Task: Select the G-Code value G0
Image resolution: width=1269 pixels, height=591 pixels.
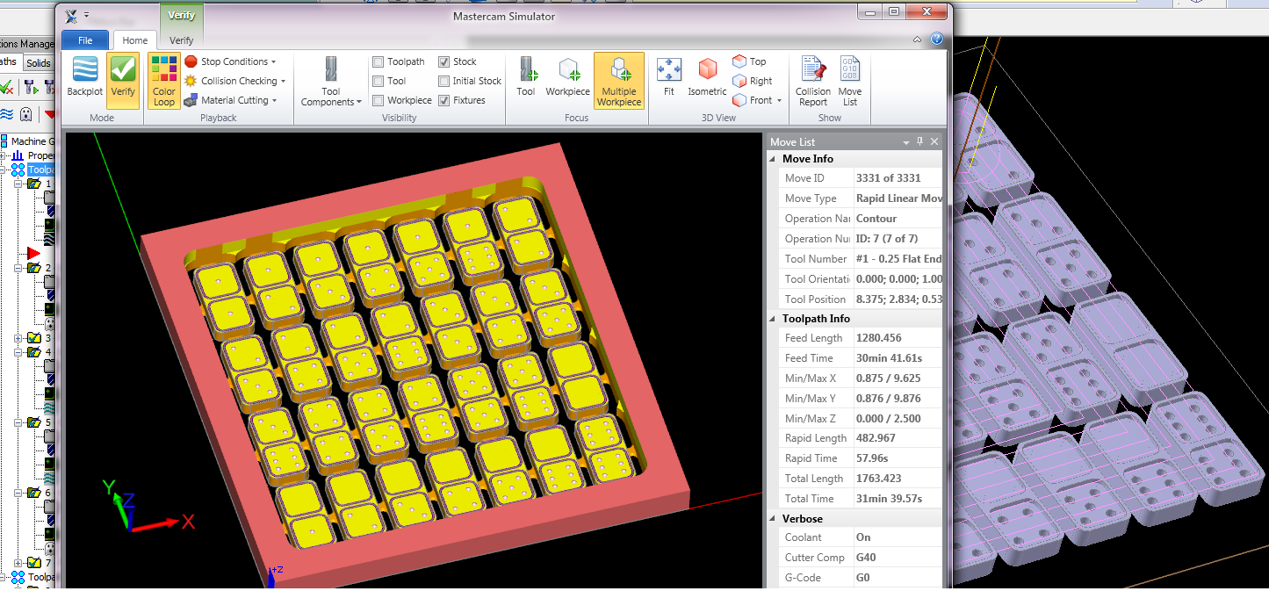Action: click(862, 578)
